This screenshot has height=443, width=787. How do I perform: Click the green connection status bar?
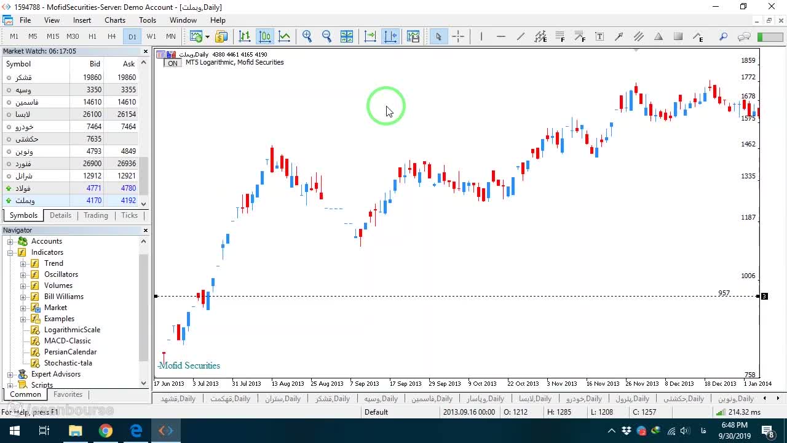[770, 37]
